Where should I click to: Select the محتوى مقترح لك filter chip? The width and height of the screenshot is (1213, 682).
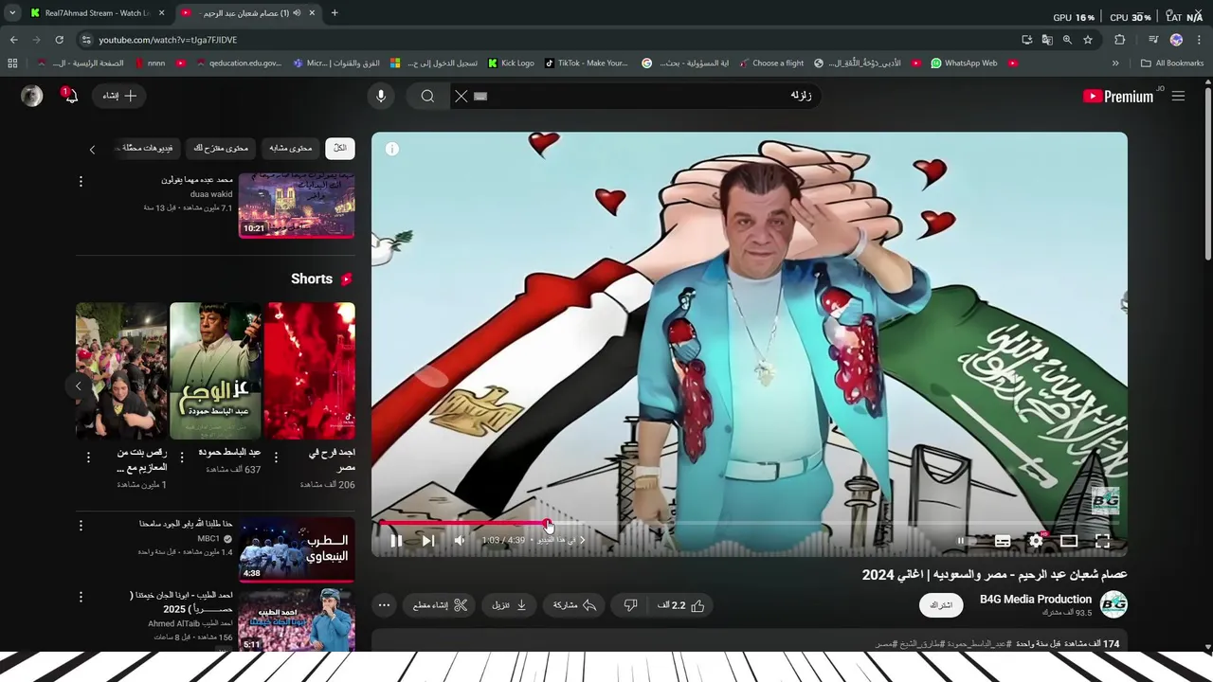[221, 148]
